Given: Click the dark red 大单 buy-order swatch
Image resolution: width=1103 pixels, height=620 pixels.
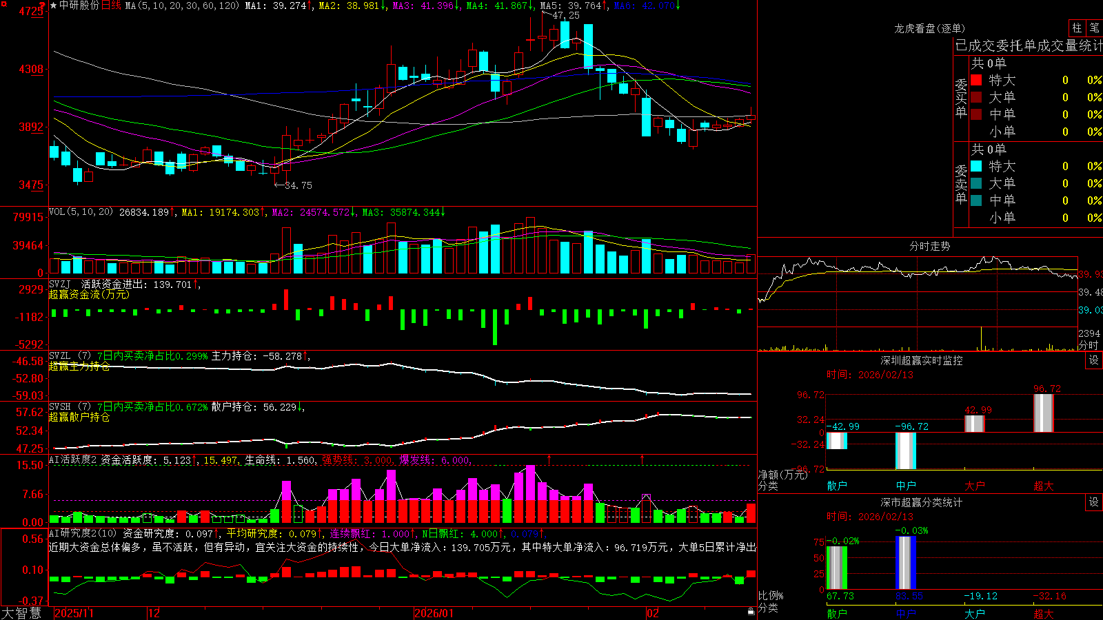Looking at the screenshot, I should tap(976, 97).
